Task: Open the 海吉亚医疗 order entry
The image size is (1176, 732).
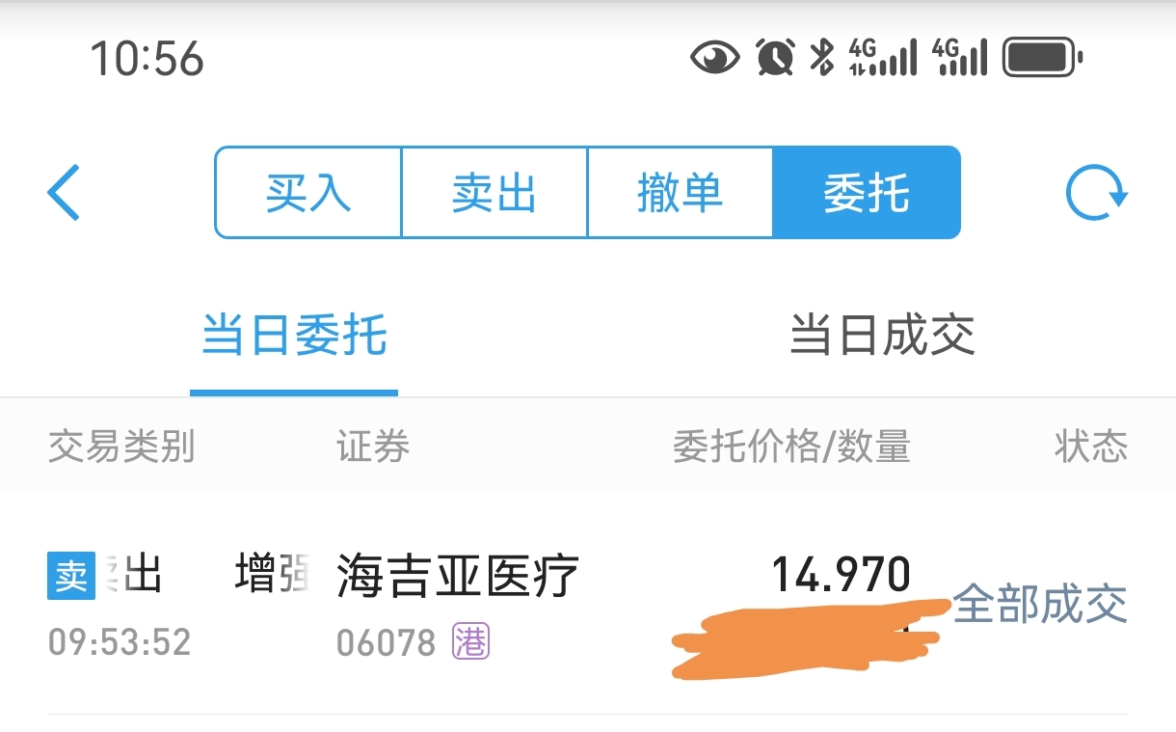Action: pos(588,606)
